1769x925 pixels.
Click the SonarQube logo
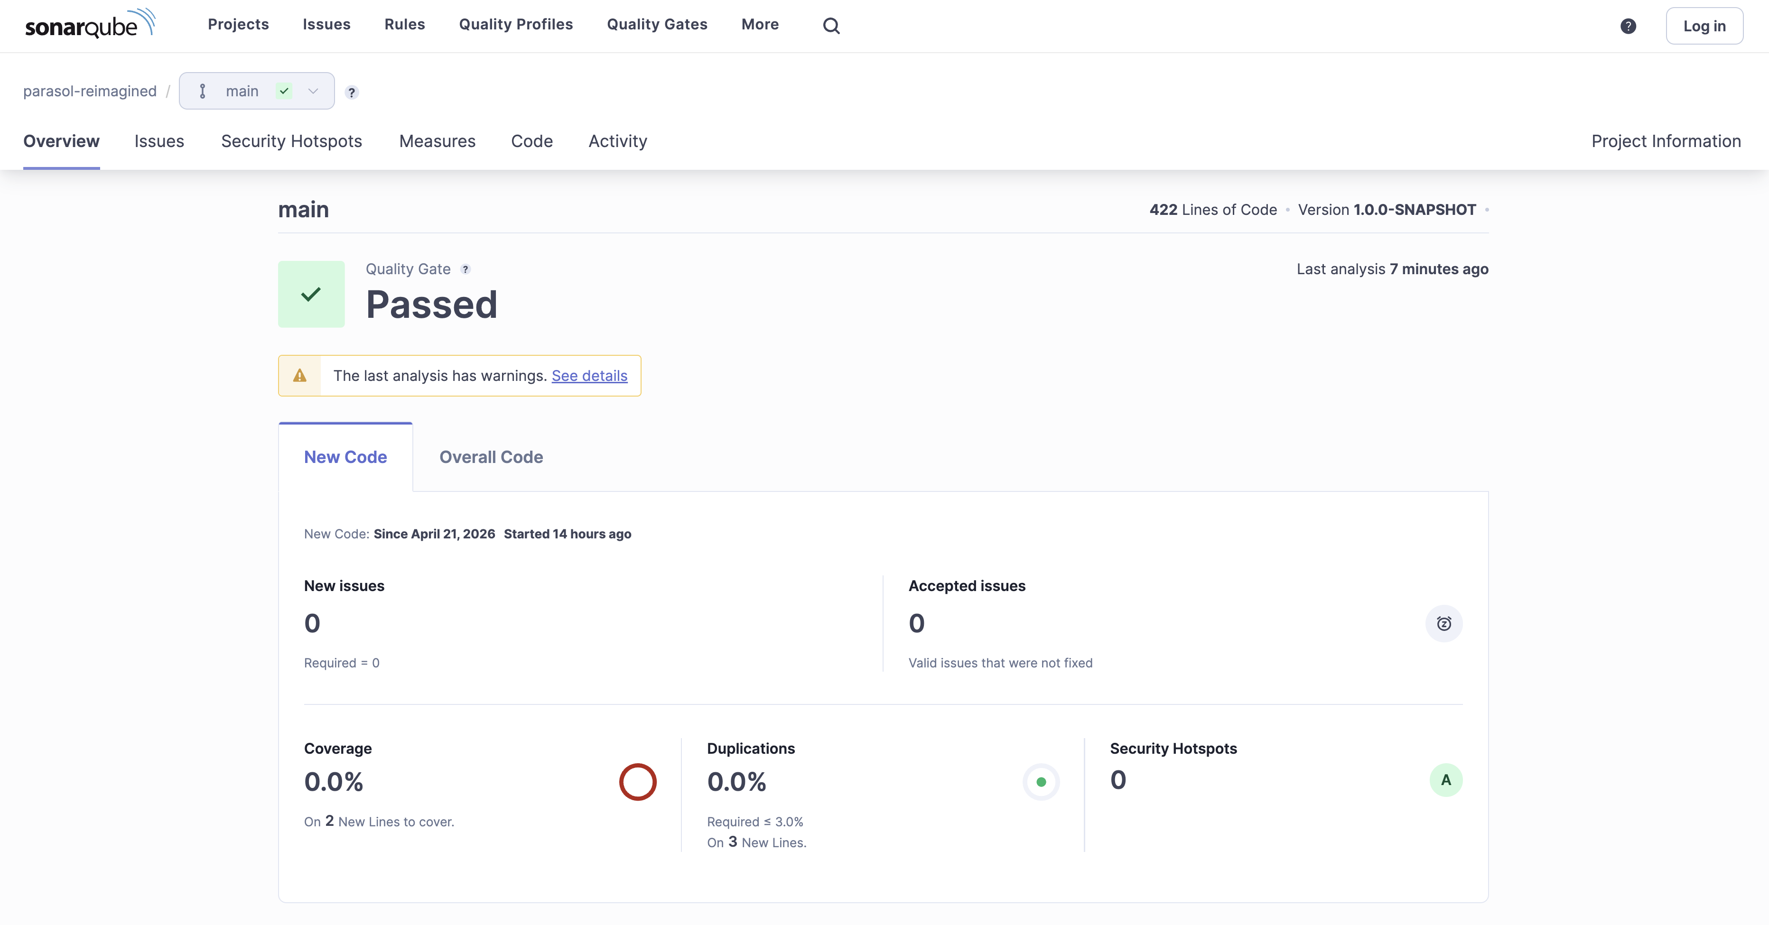[x=90, y=25]
